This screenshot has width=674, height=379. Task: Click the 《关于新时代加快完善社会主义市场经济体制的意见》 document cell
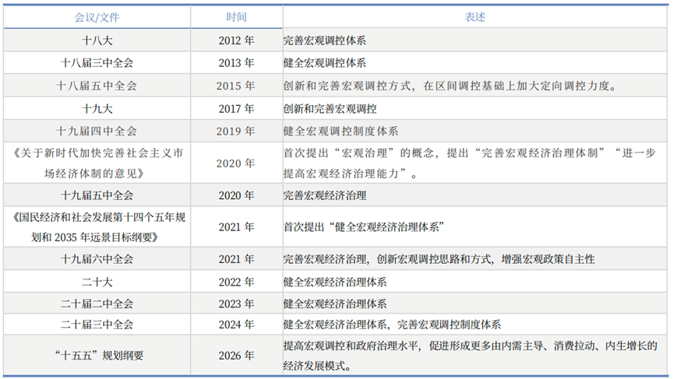pyautogui.click(x=97, y=163)
